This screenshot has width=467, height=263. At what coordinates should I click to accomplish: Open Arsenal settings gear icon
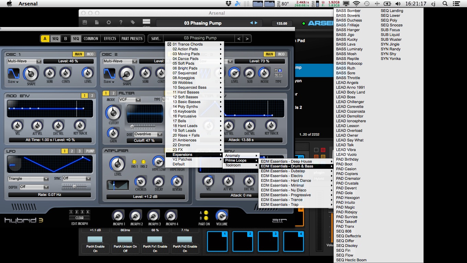click(x=109, y=23)
